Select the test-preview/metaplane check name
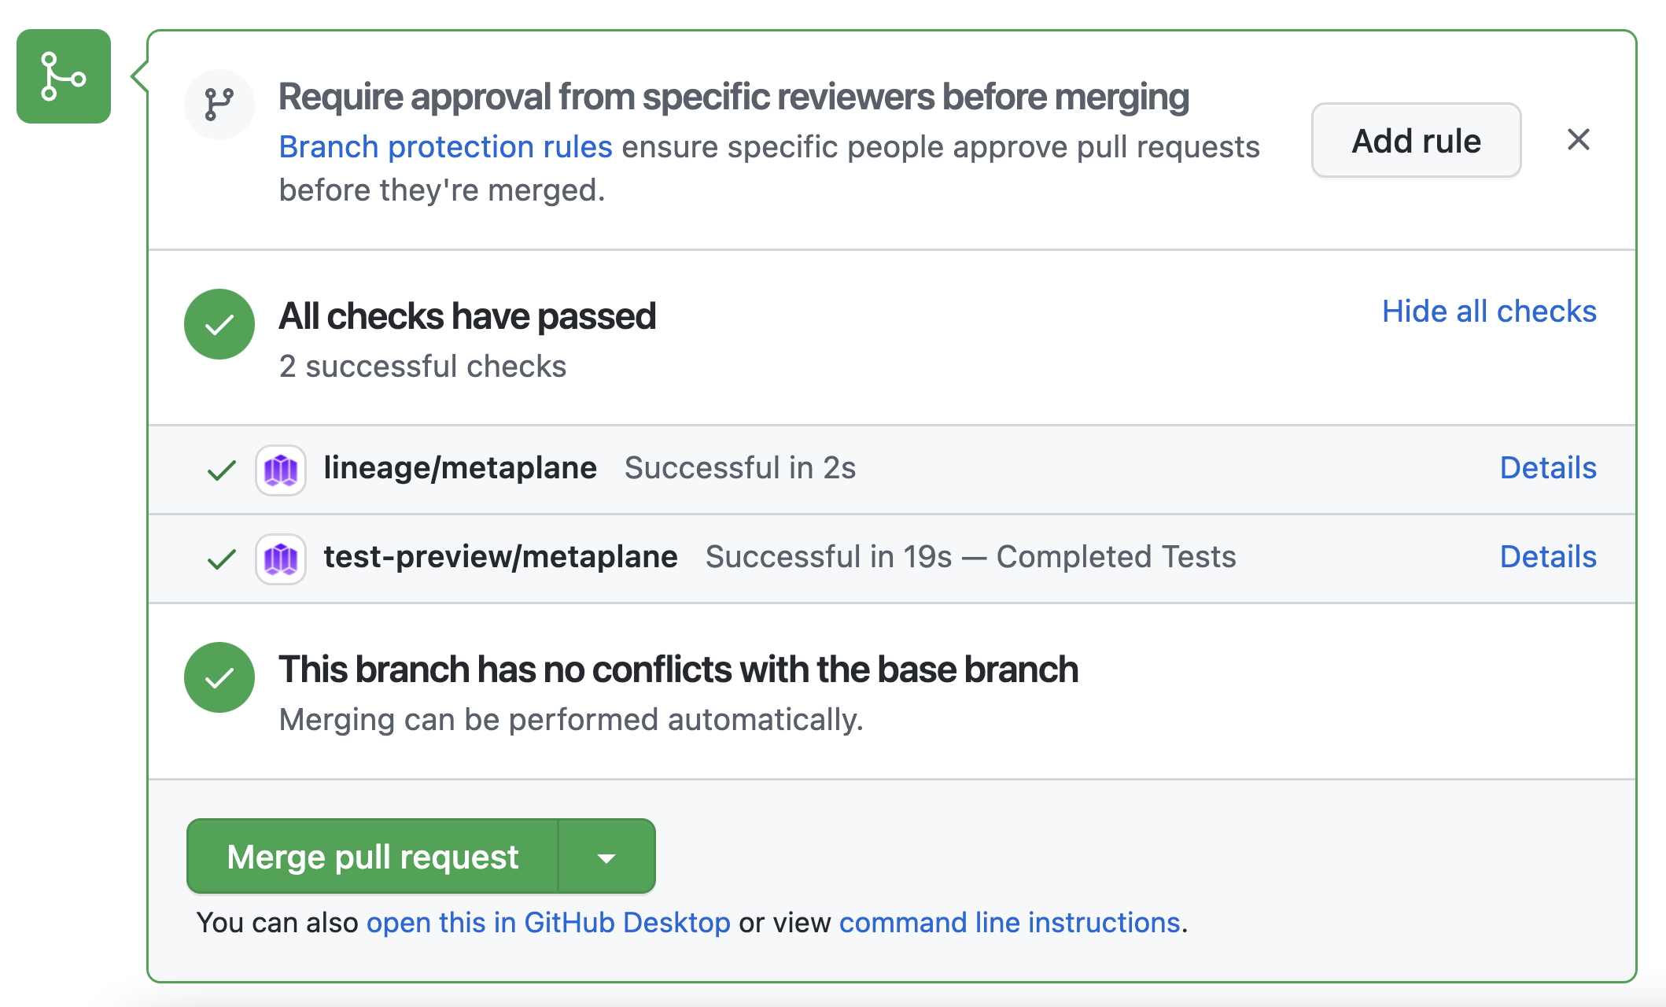 coord(500,557)
